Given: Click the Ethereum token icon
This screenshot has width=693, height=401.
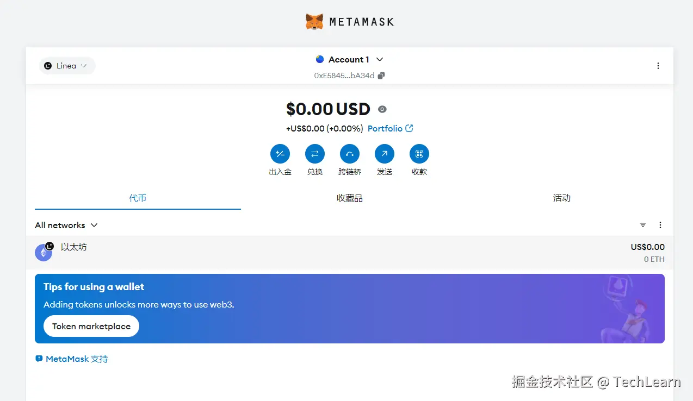Looking at the screenshot, I should coord(44,253).
